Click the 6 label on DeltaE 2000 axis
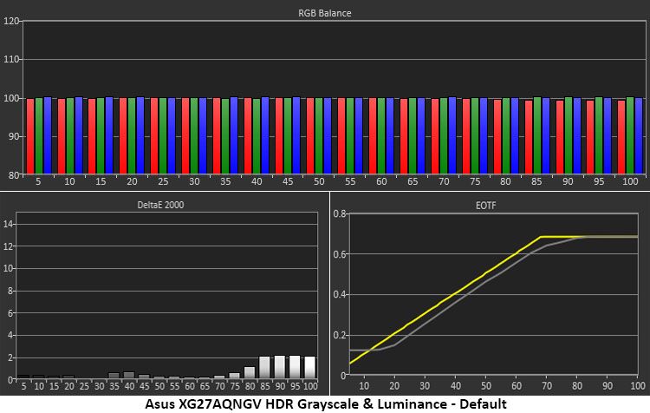Image resolution: width=650 pixels, height=413 pixels. tap(10, 313)
